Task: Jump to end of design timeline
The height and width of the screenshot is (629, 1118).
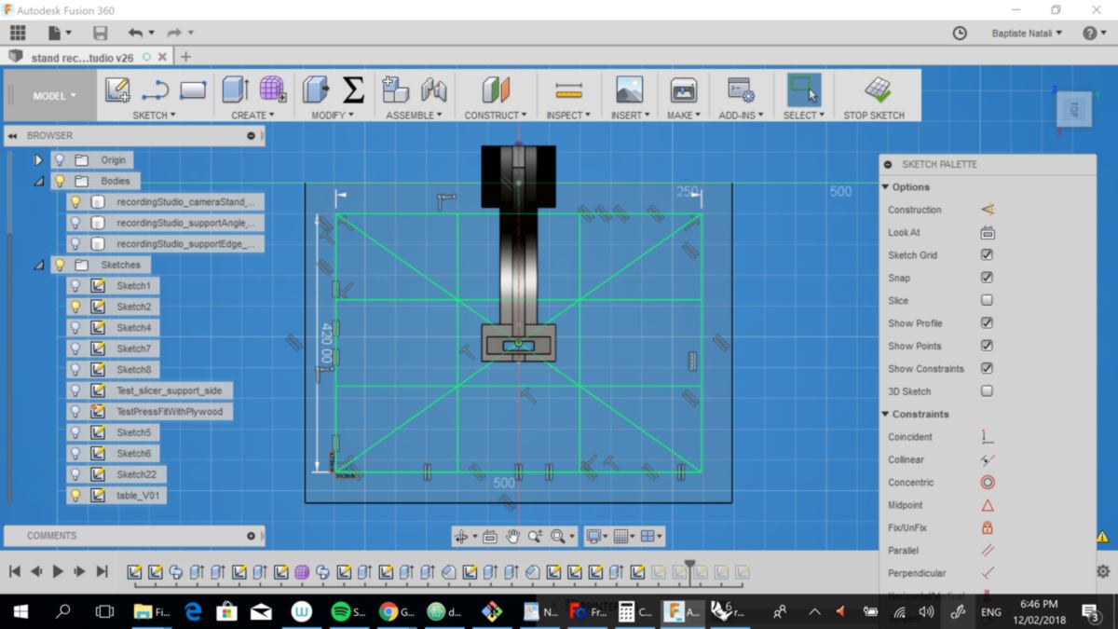Action: coord(102,571)
